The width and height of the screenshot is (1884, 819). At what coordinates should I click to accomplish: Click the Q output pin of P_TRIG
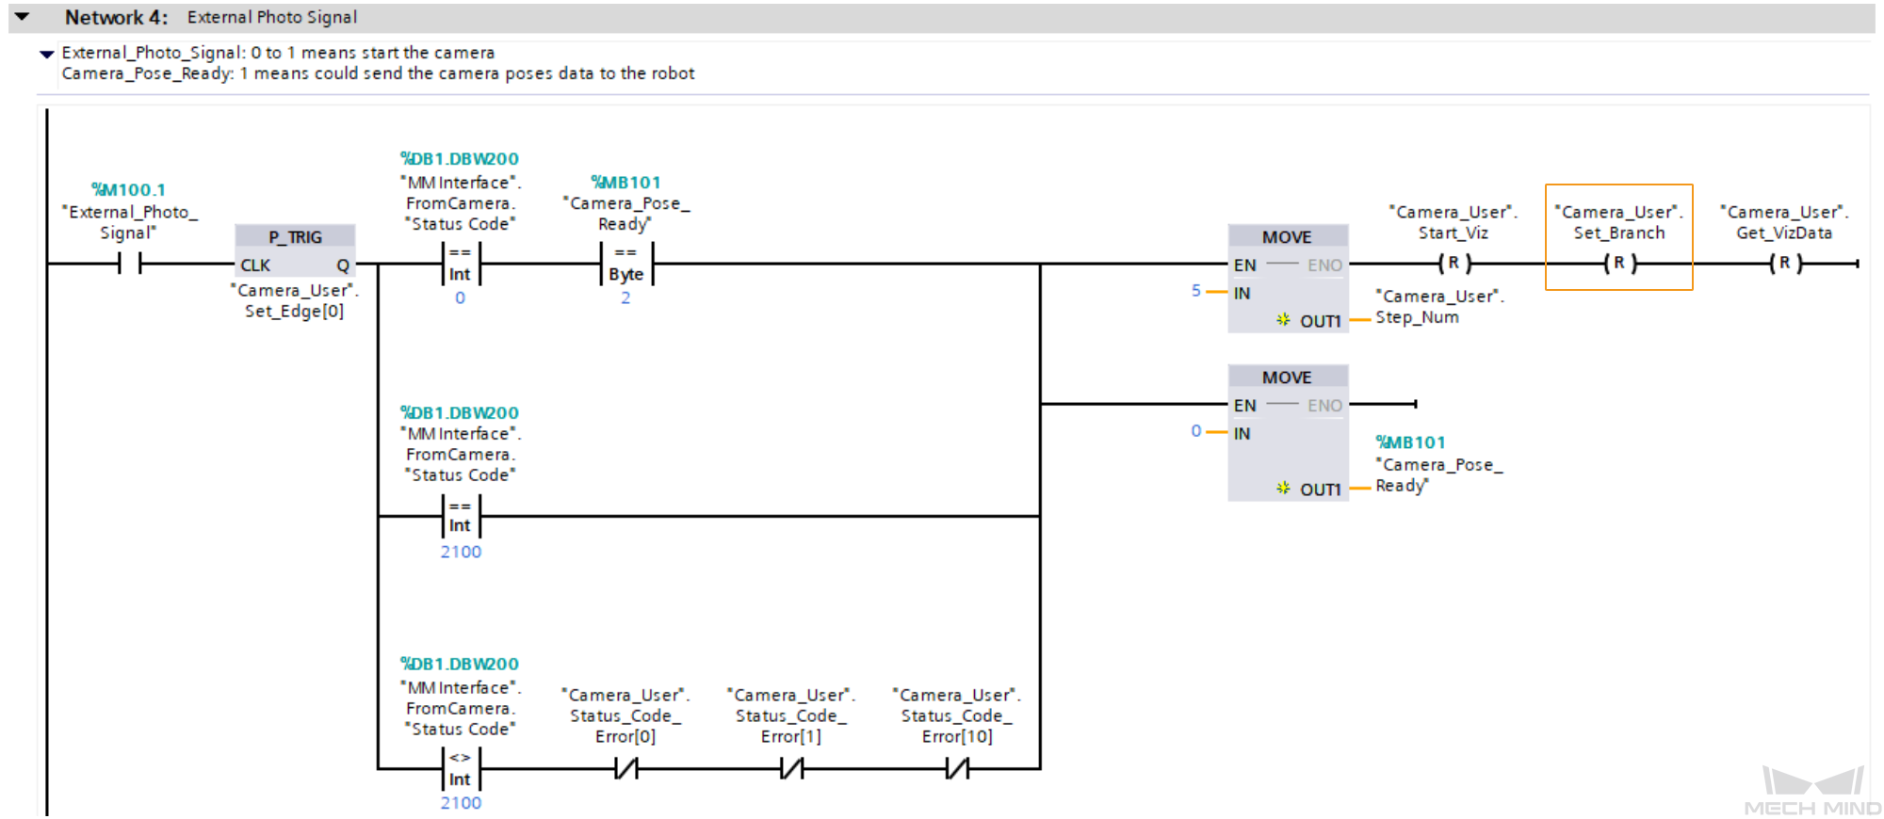[x=343, y=265]
